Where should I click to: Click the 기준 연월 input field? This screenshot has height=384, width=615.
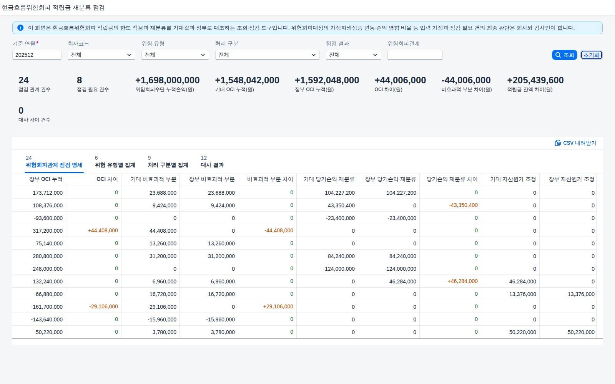coord(37,55)
